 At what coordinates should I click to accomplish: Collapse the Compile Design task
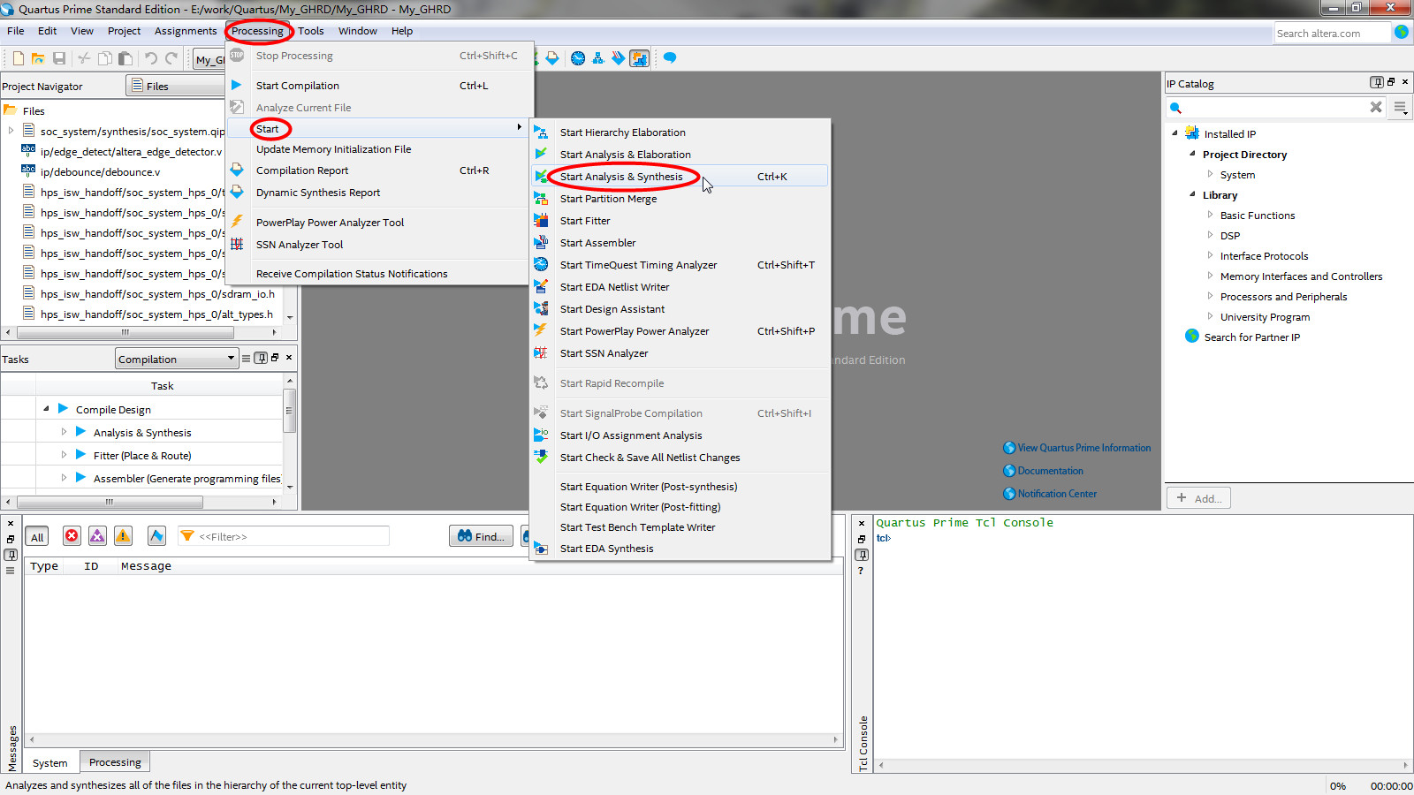click(x=46, y=409)
